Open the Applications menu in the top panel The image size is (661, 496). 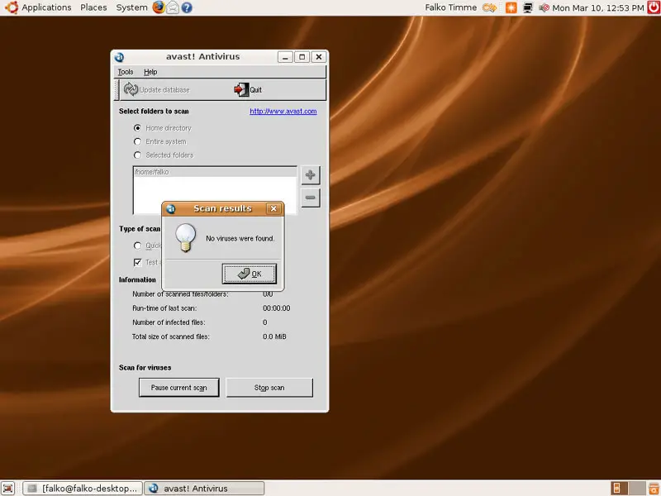(x=46, y=7)
